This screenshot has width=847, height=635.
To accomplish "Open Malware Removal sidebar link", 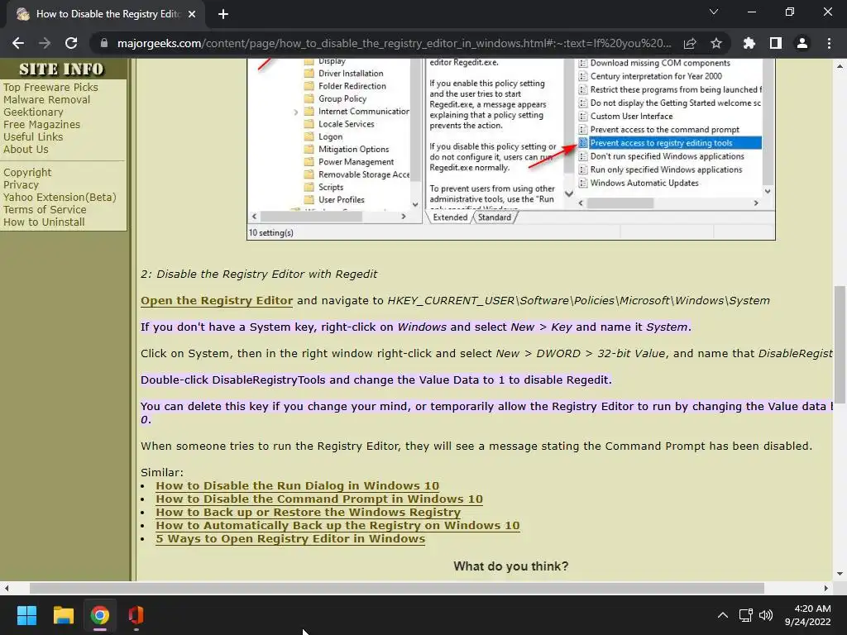I will coord(46,99).
